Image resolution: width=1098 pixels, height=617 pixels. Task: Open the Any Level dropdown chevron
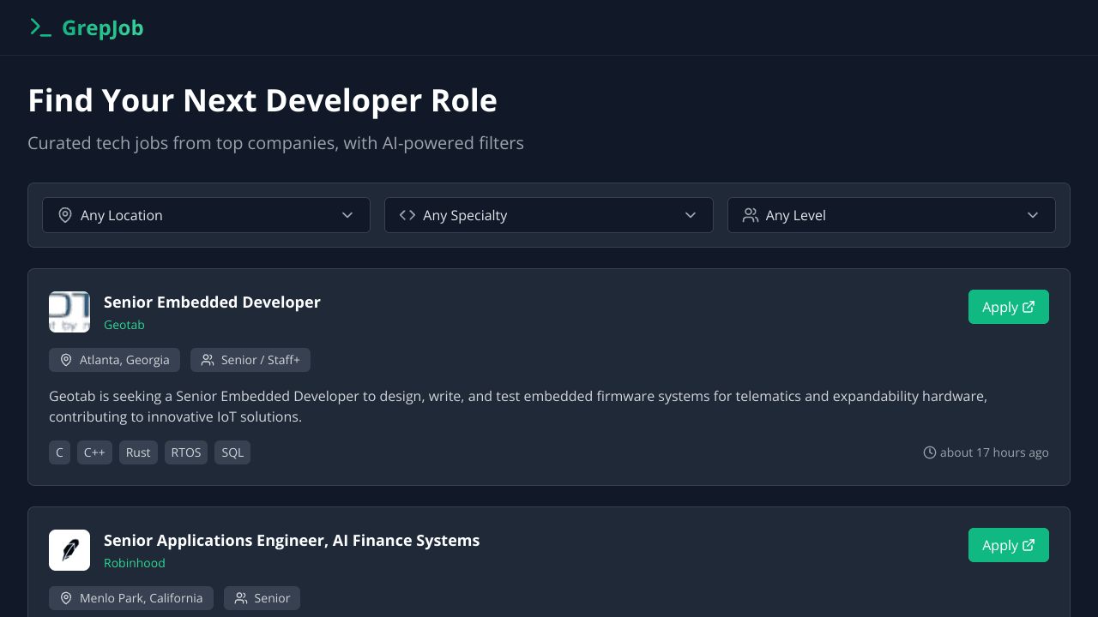pos(1033,215)
